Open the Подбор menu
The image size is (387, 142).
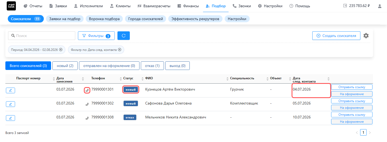pos(216,6)
